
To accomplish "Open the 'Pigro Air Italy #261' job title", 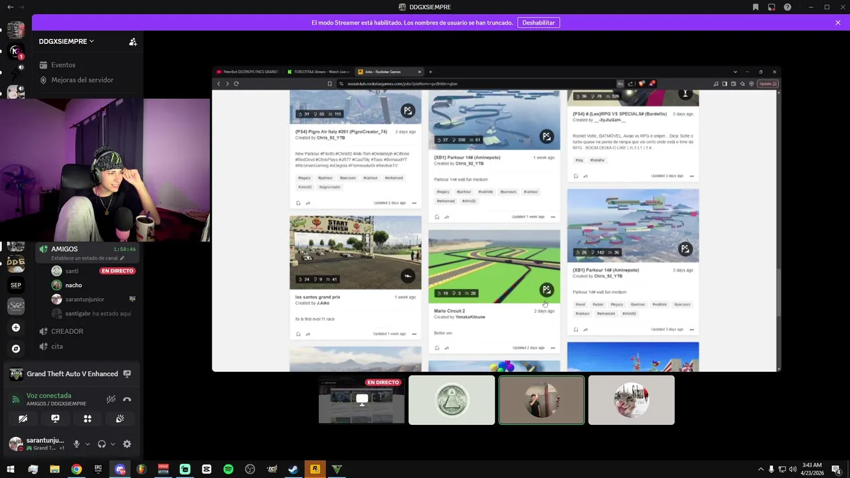I will point(341,131).
